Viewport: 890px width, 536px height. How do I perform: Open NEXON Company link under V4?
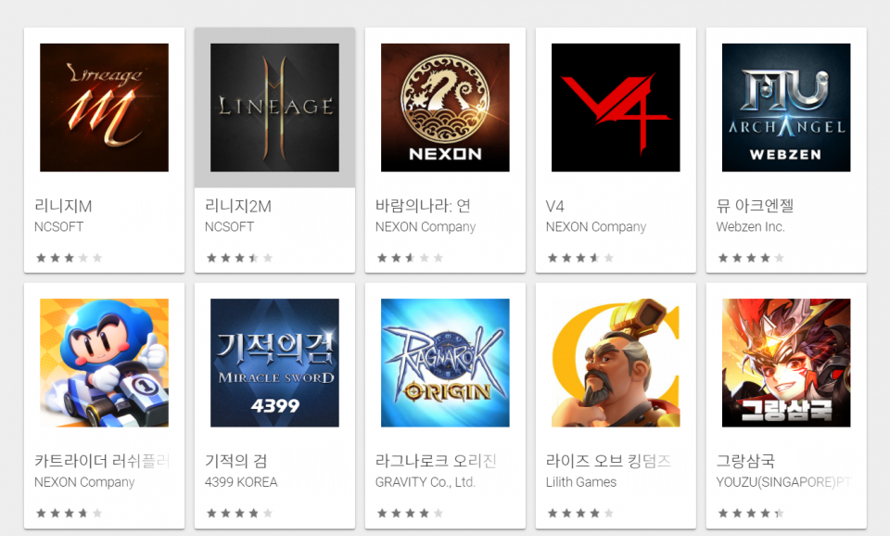coord(596,226)
